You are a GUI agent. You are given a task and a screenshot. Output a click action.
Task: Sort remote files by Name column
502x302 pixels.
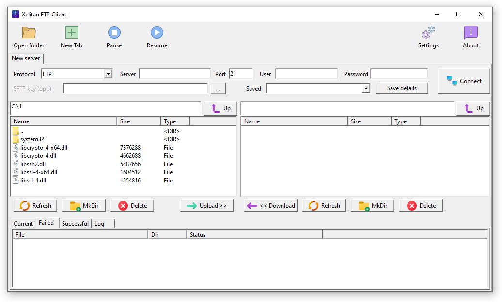(x=294, y=121)
